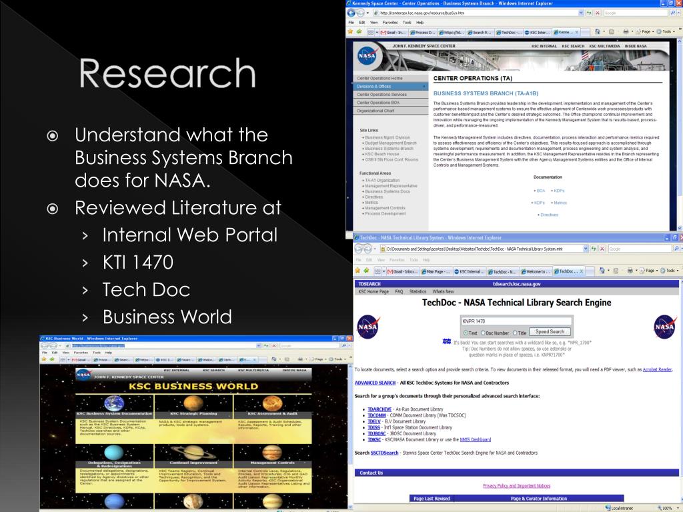This screenshot has width=683, height=512.
Task: Select Text radio button in TechDoc search
Action: [x=466, y=333]
